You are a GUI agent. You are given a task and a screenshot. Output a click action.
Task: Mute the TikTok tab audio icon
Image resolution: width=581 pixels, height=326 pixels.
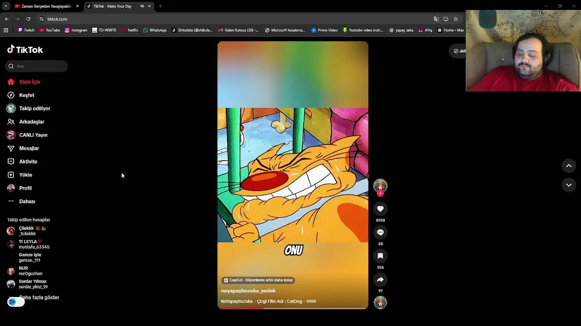coord(142,6)
